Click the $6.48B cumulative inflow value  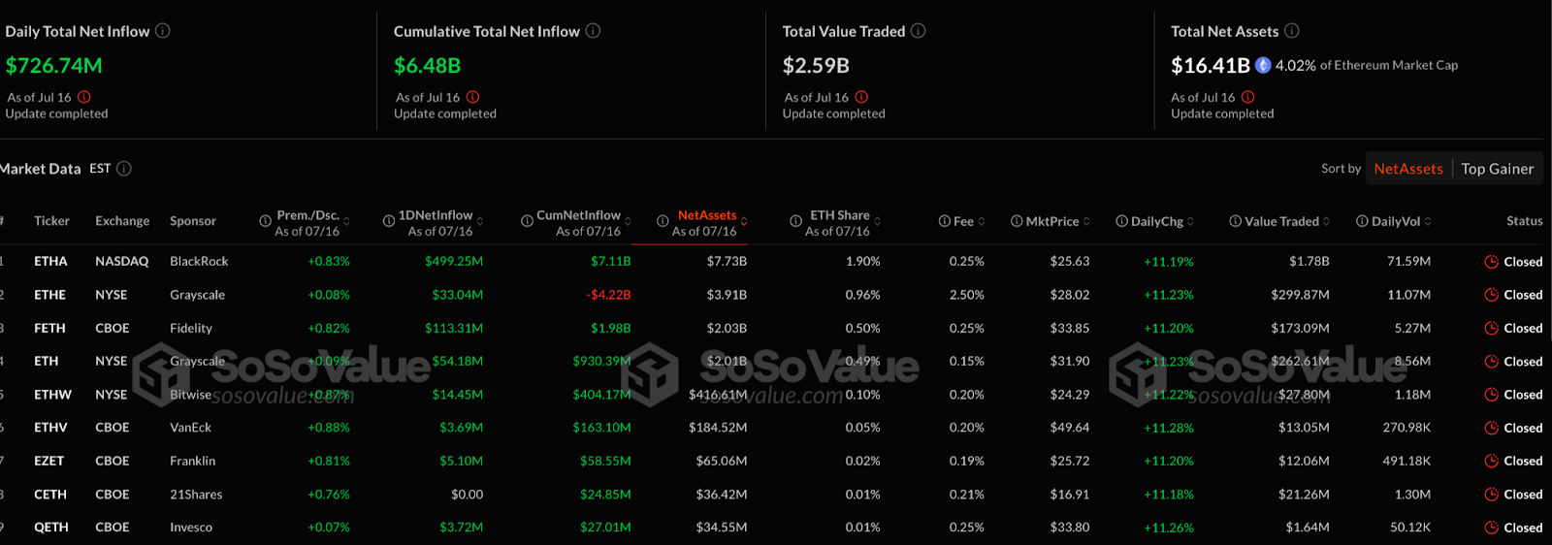pyautogui.click(x=427, y=66)
